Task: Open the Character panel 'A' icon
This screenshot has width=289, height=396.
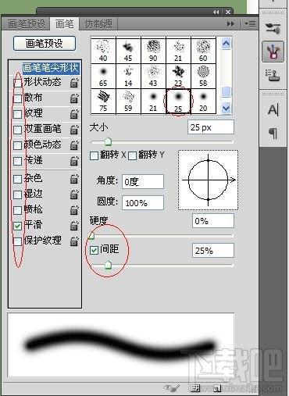Action: click(273, 110)
